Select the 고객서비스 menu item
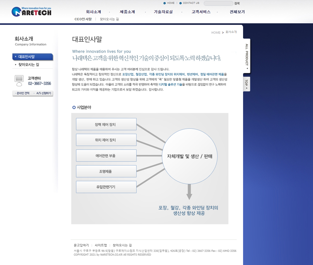Image resolution: width=313 pixels, height=265 pixels. click(x=201, y=12)
